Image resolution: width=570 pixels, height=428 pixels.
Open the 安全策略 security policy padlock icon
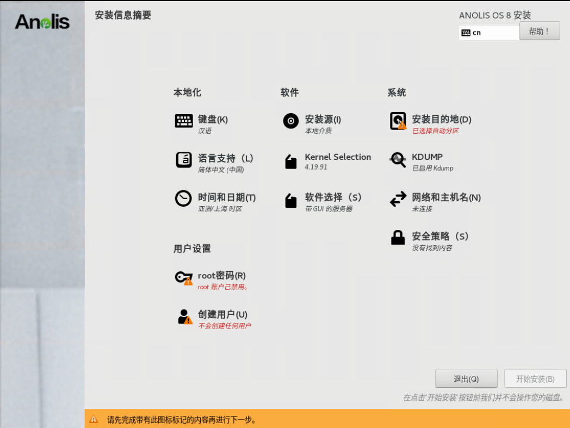[x=398, y=238]
